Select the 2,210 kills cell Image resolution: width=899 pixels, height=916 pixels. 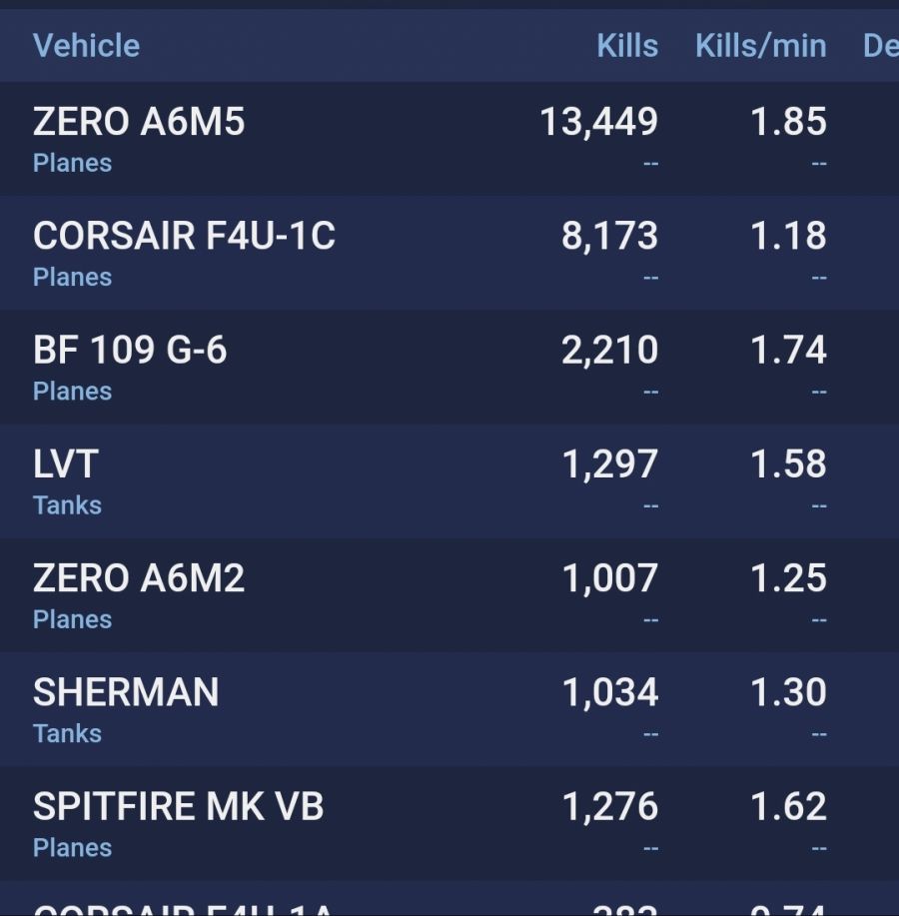[x=609, y=351]
